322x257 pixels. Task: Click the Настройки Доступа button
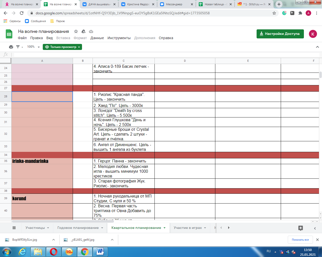pos(280,34)
